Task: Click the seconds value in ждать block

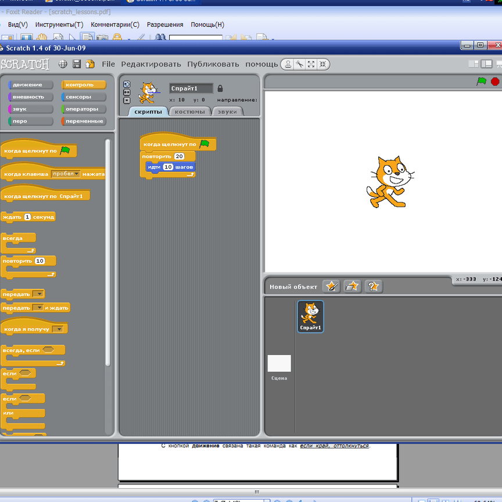Action: tap(27, 217)
